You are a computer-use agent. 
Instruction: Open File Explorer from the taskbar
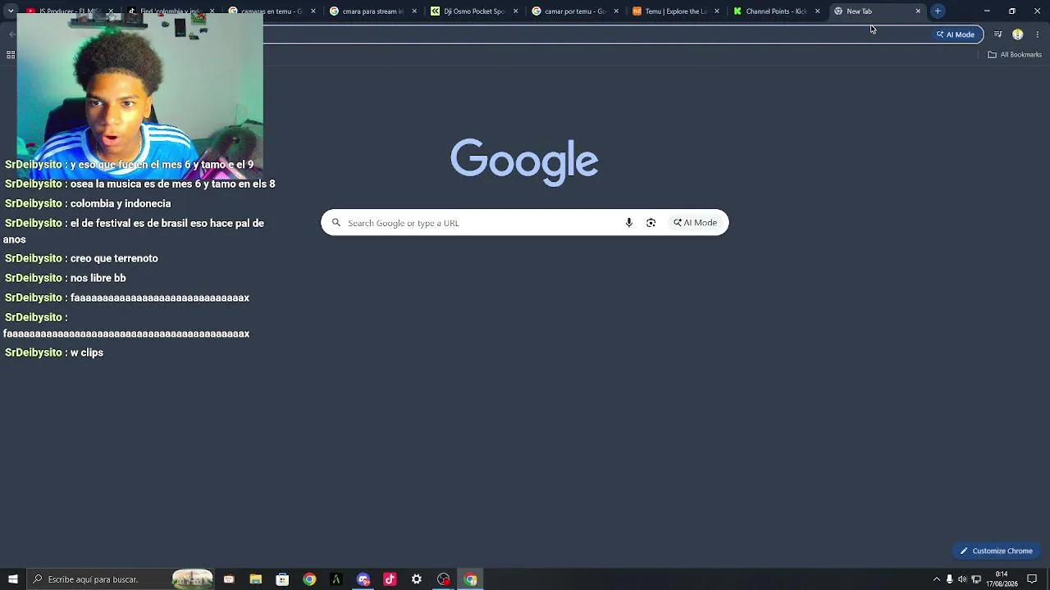[256, 579]
